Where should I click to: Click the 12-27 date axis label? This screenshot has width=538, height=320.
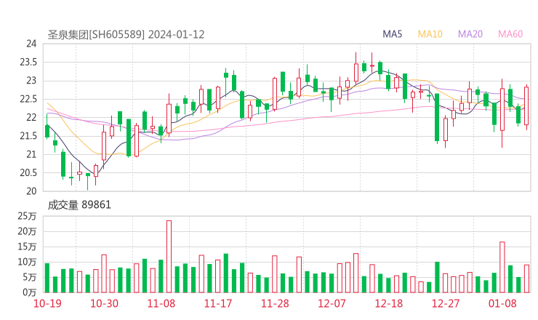[446, 303]
